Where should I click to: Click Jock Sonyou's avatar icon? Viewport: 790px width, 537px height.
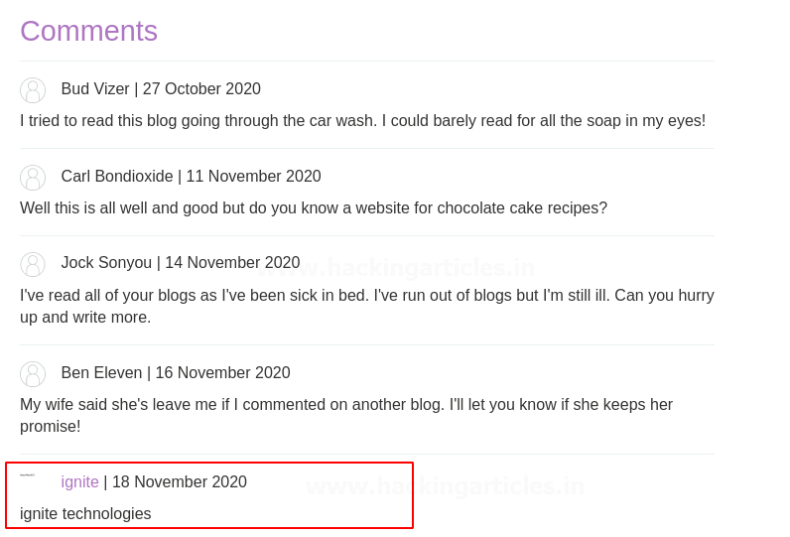33,265
